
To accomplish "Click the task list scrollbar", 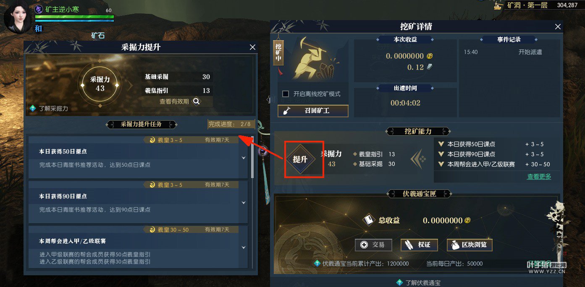I will click(x=252, y=158).
